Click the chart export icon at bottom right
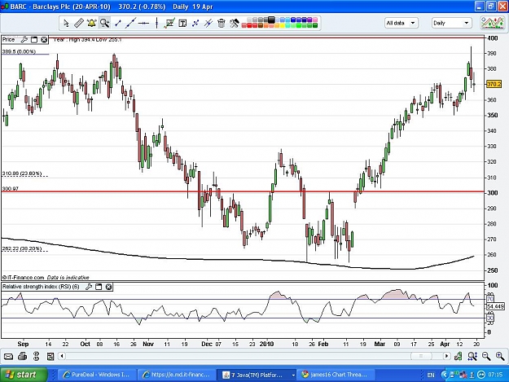509x382 pixels. [x=458, y=357]
